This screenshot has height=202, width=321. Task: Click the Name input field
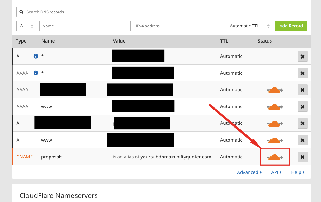click(85, 26)
